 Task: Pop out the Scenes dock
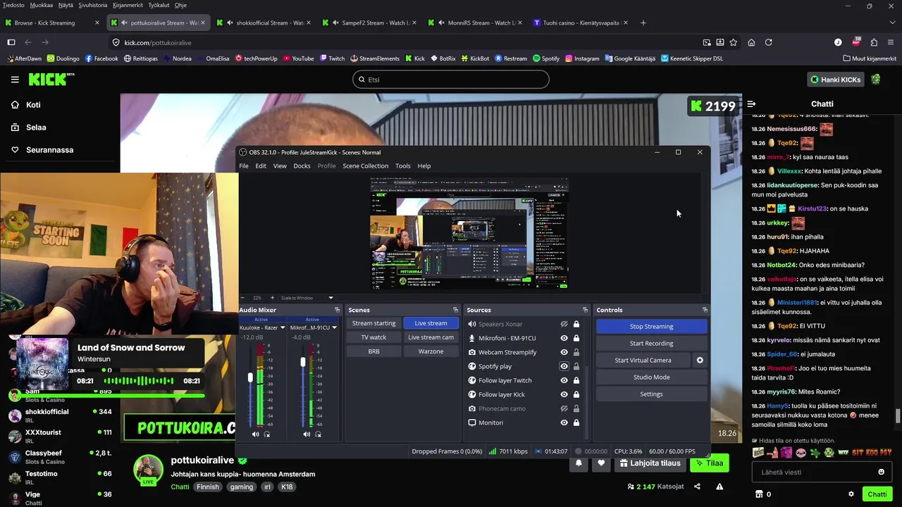tap(455, 310)
